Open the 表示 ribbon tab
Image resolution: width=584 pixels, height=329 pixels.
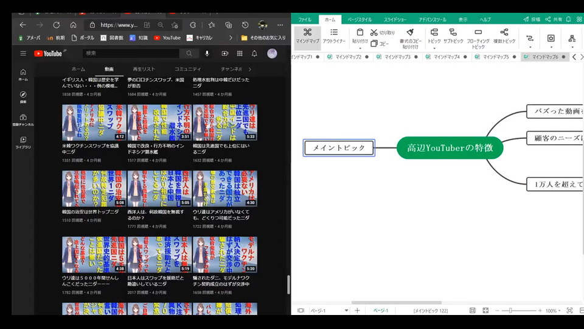463,19
